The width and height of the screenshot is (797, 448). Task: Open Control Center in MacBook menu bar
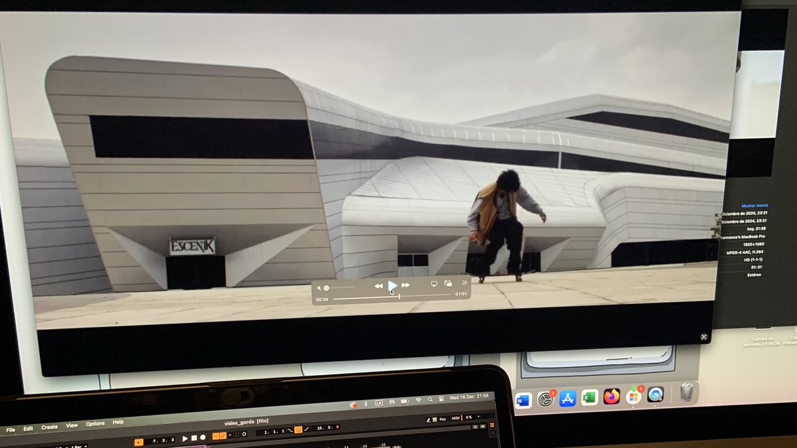click(x=441, y=400)
